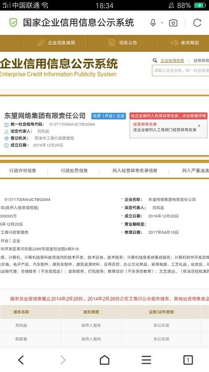209x372 pixels.
Task: Tap the red 被列入经营异常名录 alert banner
Action: click(x=168, y=116)
